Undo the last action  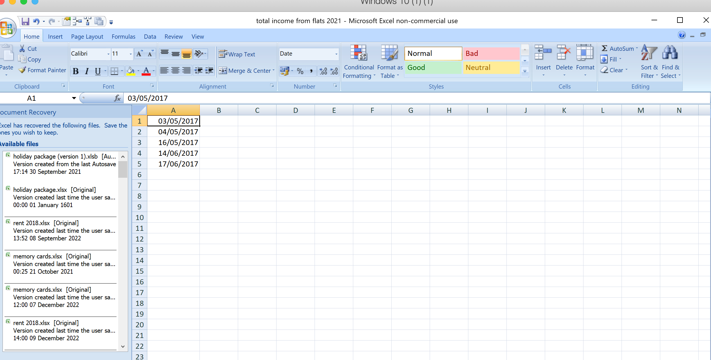(36, 21)
